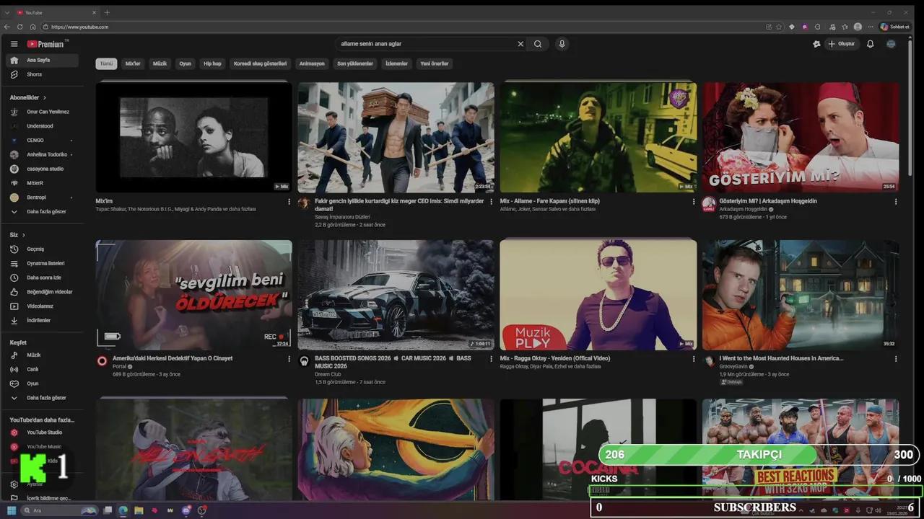This screenshot has width=924, height=519.
Task: Open File Explorer from the taskbar
Action: (x=139, y=510)
